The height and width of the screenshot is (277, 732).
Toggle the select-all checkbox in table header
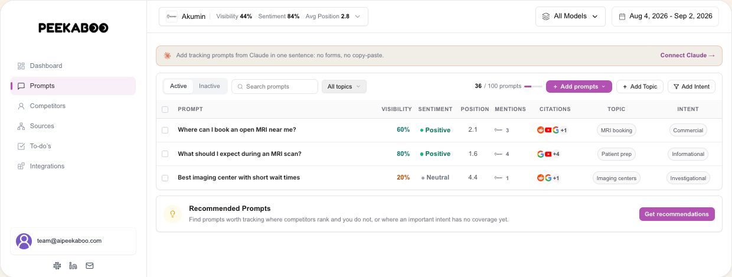coord(165,109)
